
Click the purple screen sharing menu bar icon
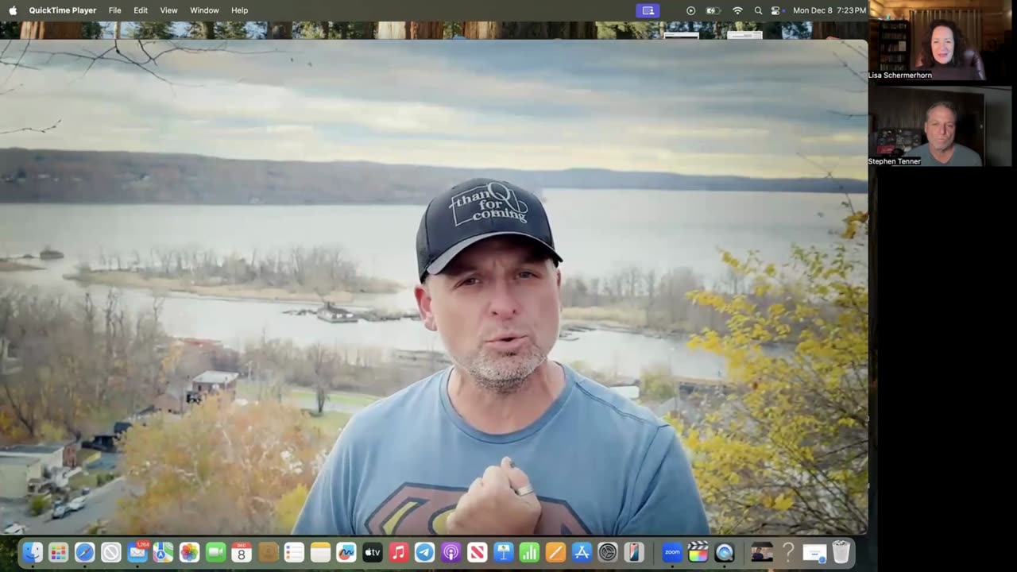click(648, 10)
